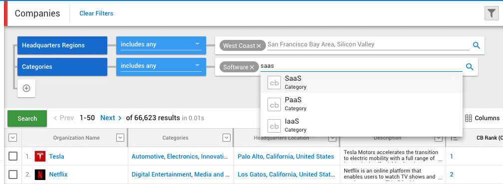Click Automotive category link
Image resolution: width=503 pixels, height=184 pixels.
[x=148, y=157]
